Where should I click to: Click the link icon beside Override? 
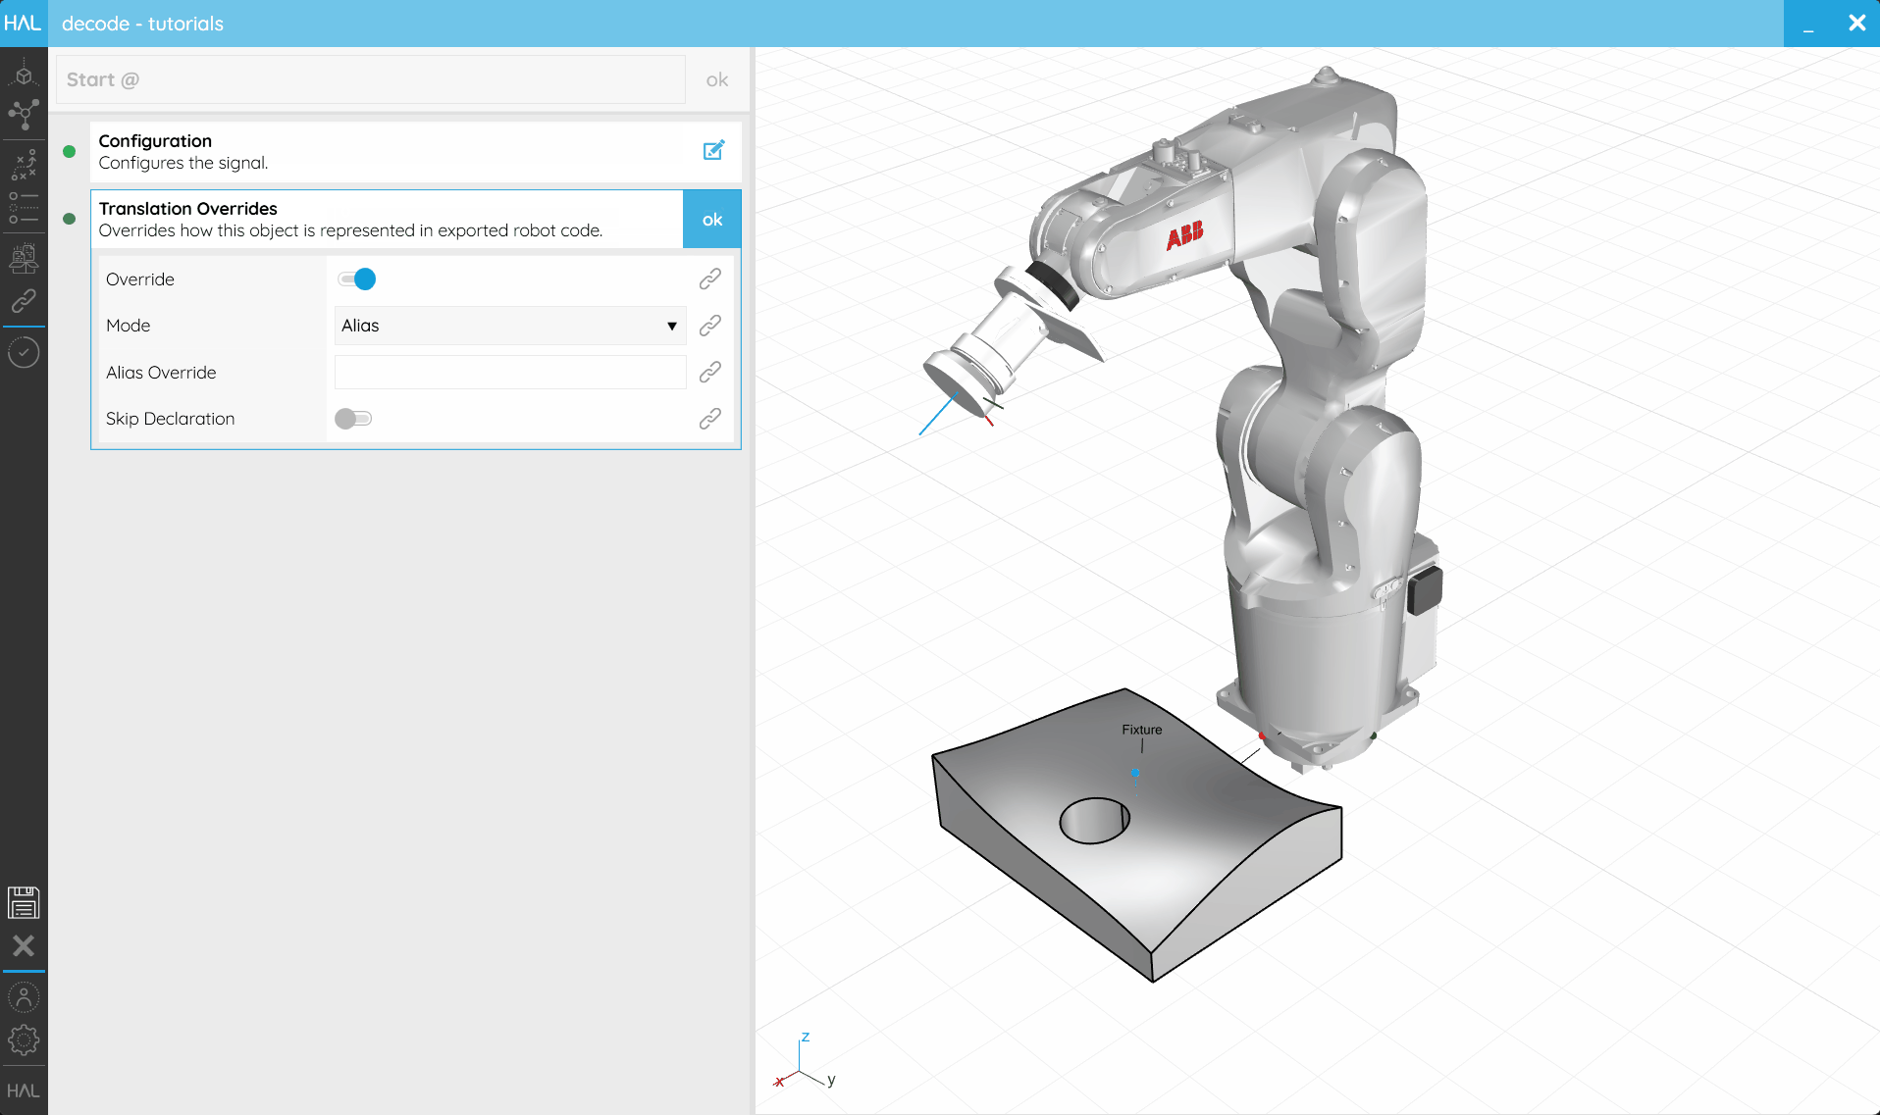point(710,279)
